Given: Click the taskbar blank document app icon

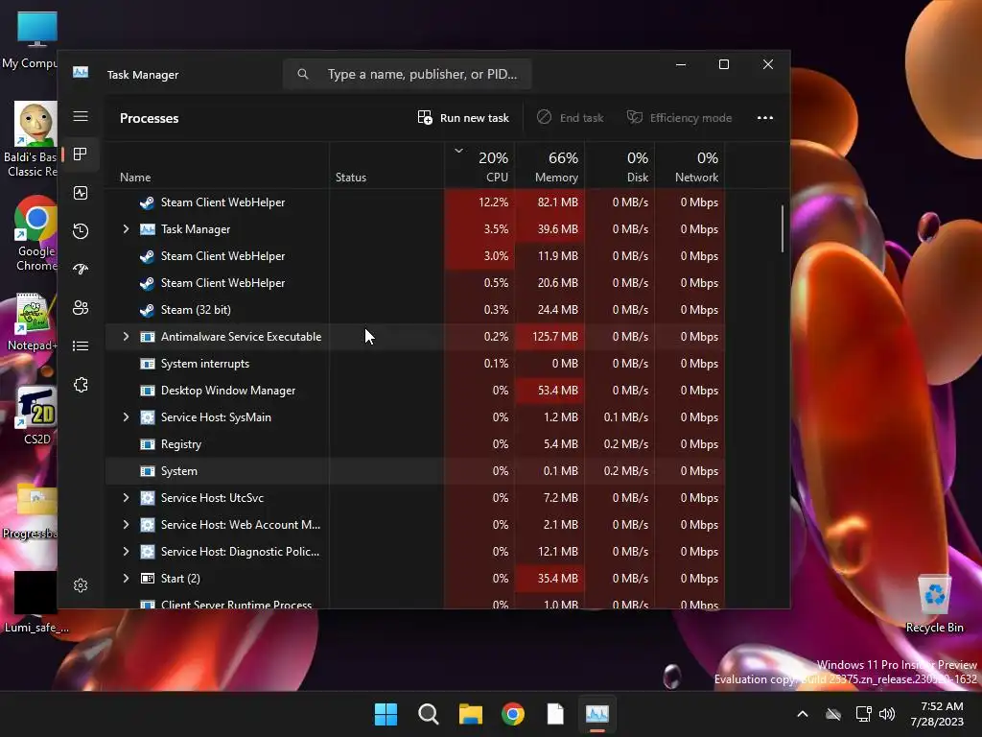Looking at the screenshot, I should pyautogui.click(x=555, y=714).
